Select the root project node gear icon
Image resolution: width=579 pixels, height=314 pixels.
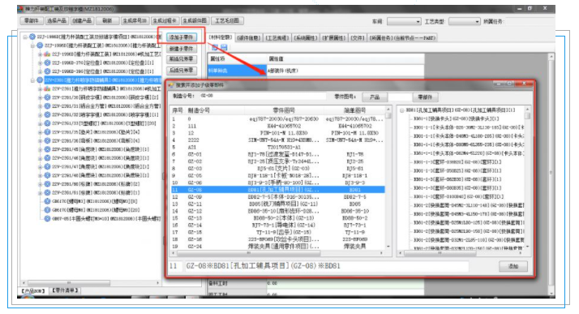[32, 37]
